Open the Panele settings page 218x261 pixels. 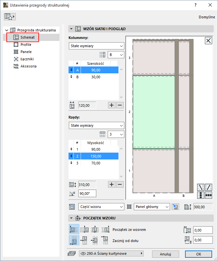[26, 52]
